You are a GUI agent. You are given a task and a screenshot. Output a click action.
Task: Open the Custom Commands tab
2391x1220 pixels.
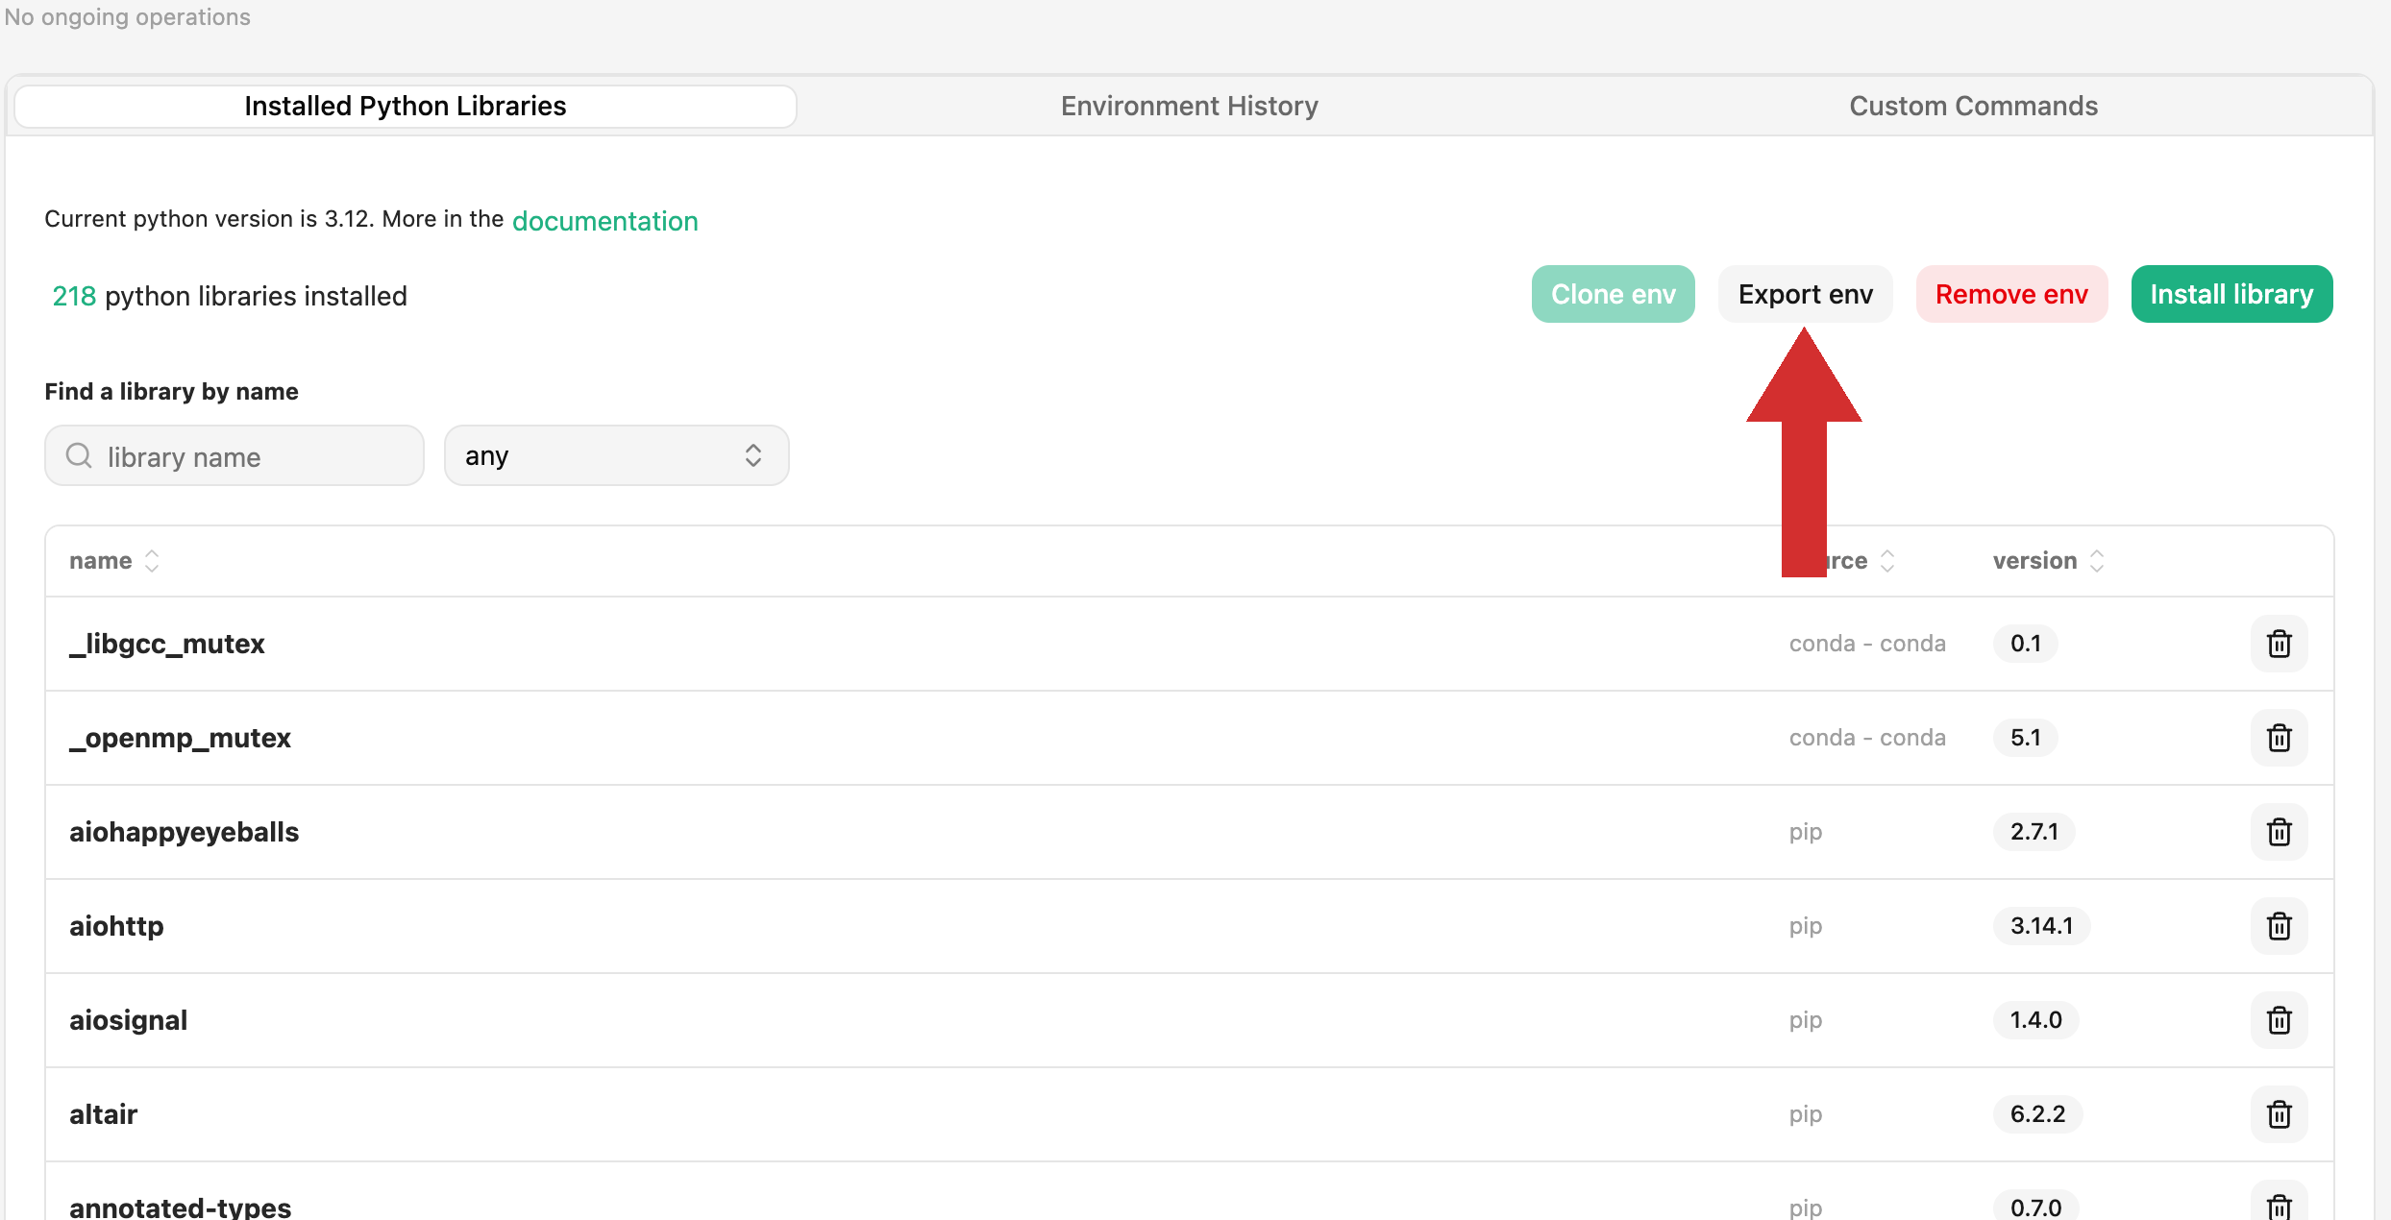tap(1974, 106)
